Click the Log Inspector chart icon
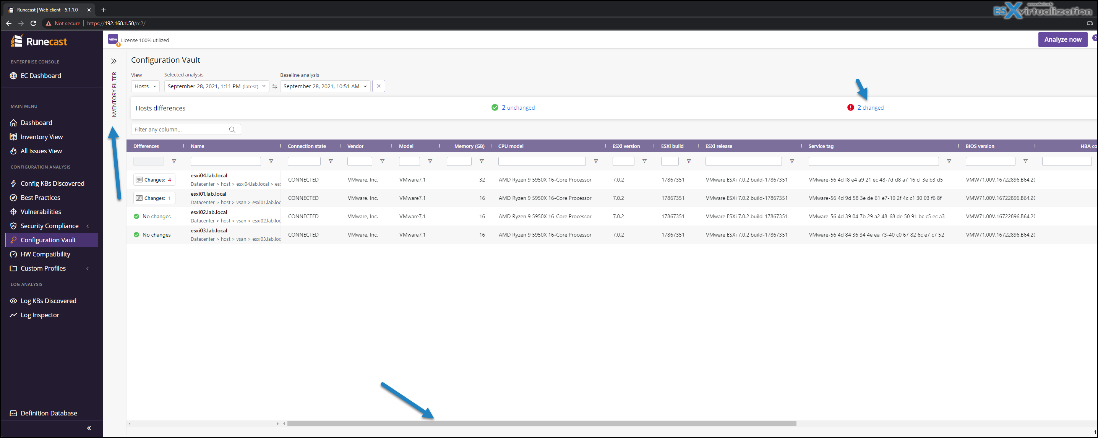The width and height of the screenshot is (1098, 438). (13, 315)
